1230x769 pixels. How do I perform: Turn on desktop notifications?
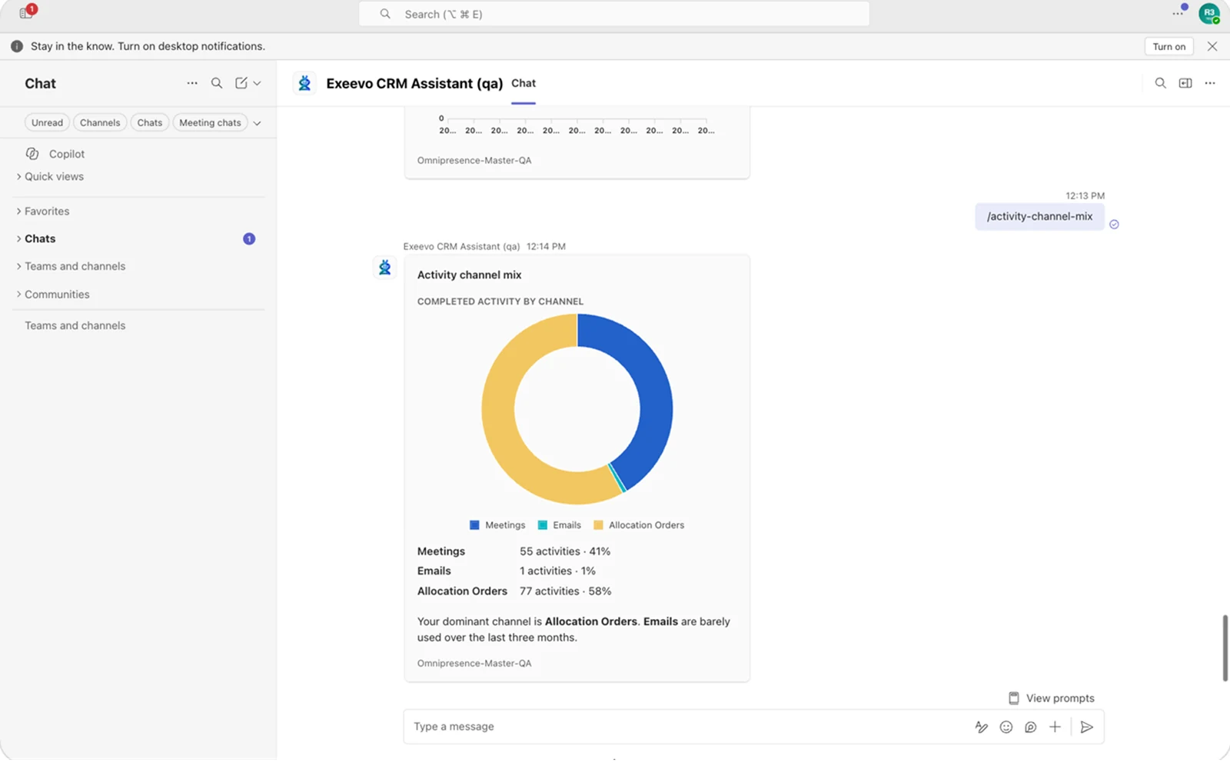pyautogui.click(x=1169, y=46)
